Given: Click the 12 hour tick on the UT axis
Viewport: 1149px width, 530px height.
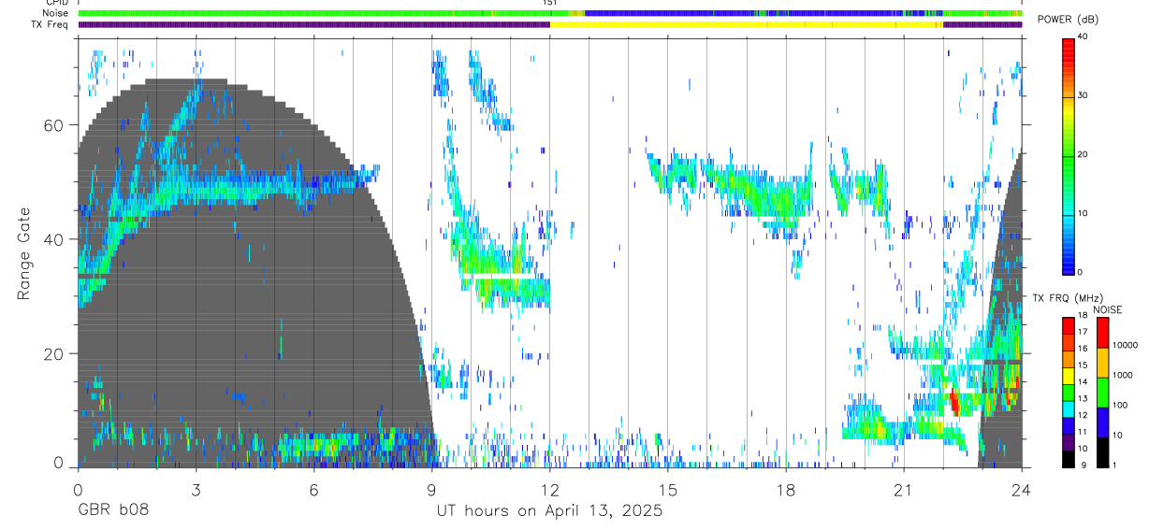Looking at the screenshot, I should (x=549, y=489).
